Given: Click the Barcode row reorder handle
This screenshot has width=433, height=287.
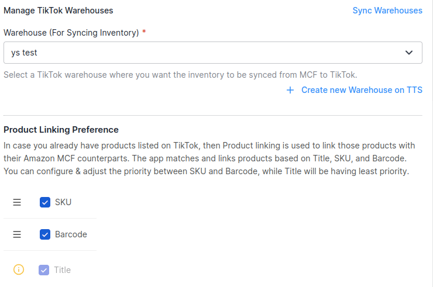Looking at the screenshot, I should point(17,234).
